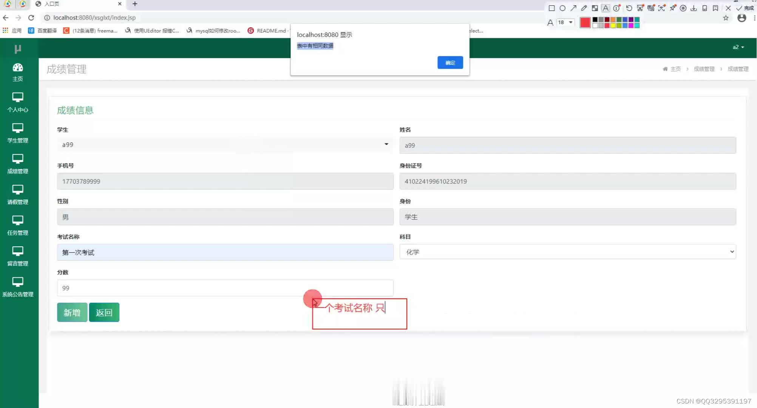The height and width of the screenshot is (408, 757).
Task: Finish the screenshot with 完成
Action: [x=745, y=8]
